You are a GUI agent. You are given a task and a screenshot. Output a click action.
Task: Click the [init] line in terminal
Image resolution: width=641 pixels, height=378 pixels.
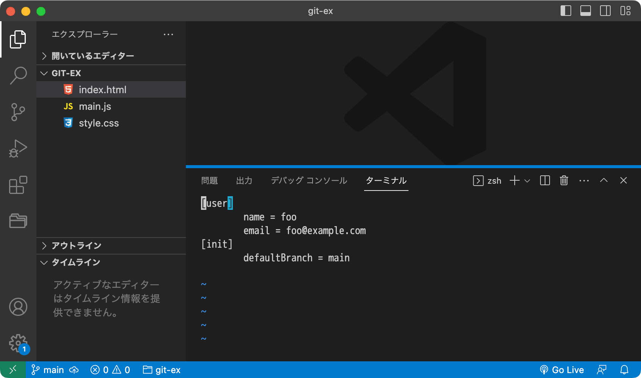coord(217,244)
